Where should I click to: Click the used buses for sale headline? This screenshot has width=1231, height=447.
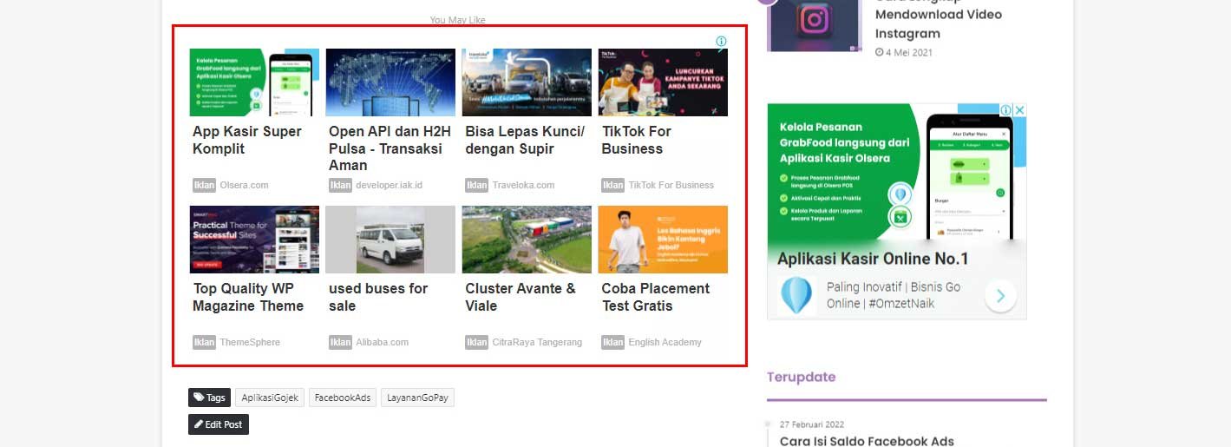[378, 297]
